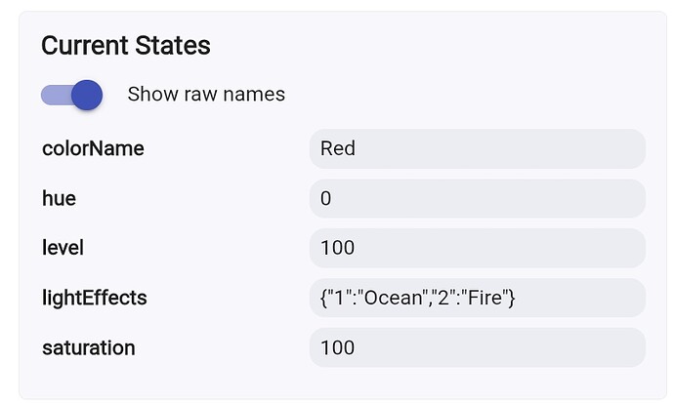Click the colorName value field showing Red
This screenshot has height=403, width=674.
[477, 149]
